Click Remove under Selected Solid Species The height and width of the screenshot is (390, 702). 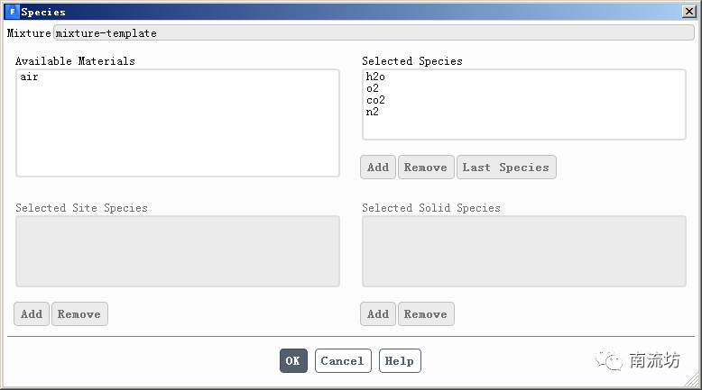[425, 314]
